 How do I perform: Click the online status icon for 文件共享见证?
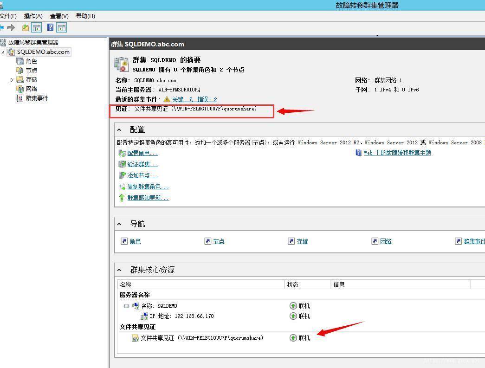pos(293,338)
